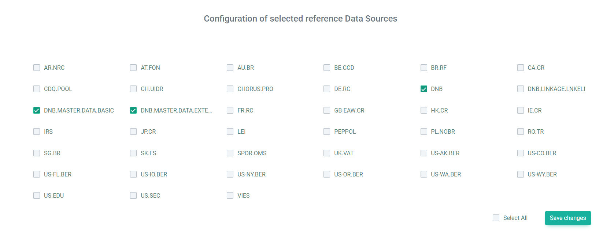Tick the PEPPOL checkbox
Image resolution: width=603 pixels, height=236 pixels.
pyautogui.click(x=327, y=132)
